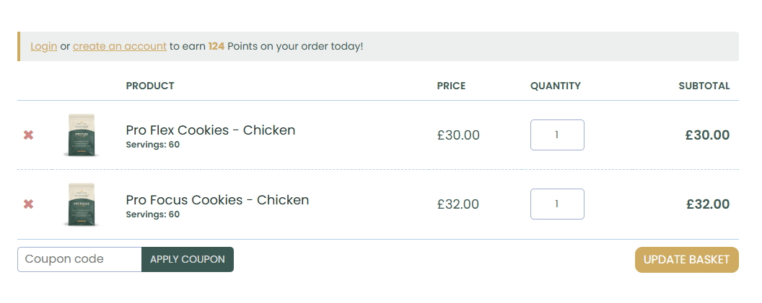
Task: Follow the create an account link
Action: [120, 46]
